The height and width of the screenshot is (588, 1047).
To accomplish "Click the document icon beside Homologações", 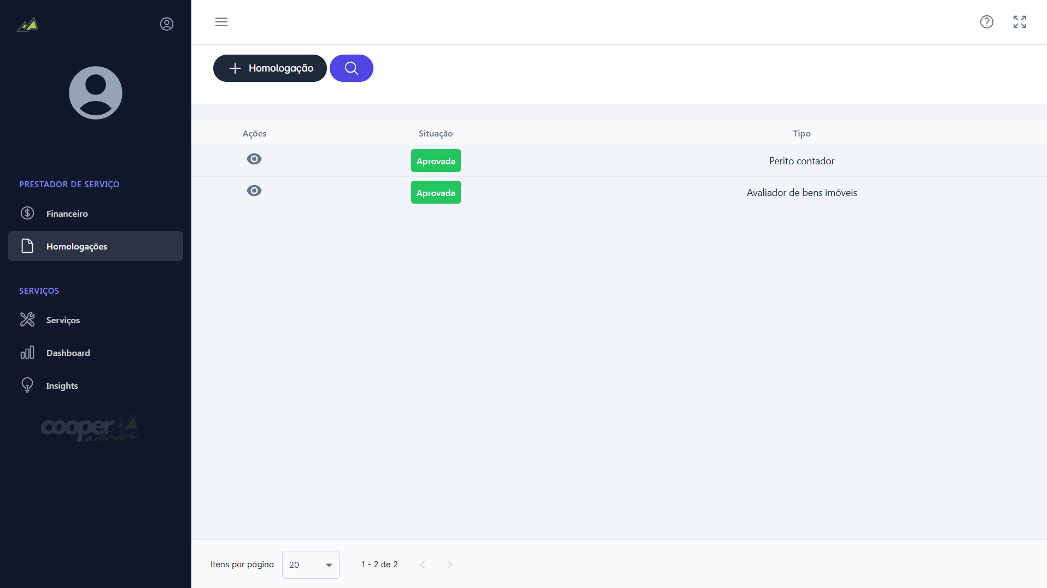I will pos(27,246).
